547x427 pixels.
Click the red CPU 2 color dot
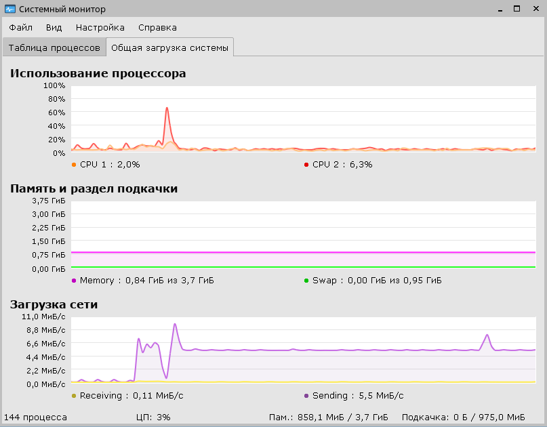pyautogui.click(x=306, y=165)
